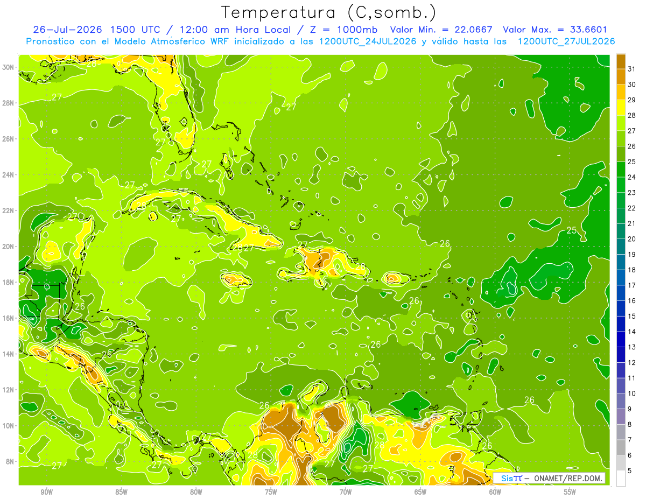Click the '7' value in the color legend

point(630,440)
